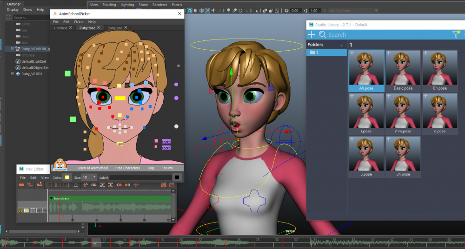Image resolution: width=465 pixels, height=249 pixels.
Task: Click the Studio Library search magnifier icon
Action: click(x=322, y=35)
